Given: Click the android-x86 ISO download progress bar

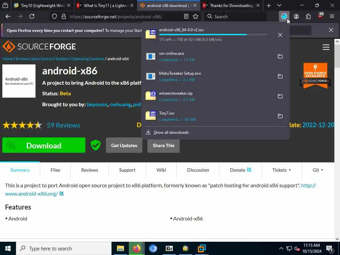Looking at the screenshot, I should (213, 35).
